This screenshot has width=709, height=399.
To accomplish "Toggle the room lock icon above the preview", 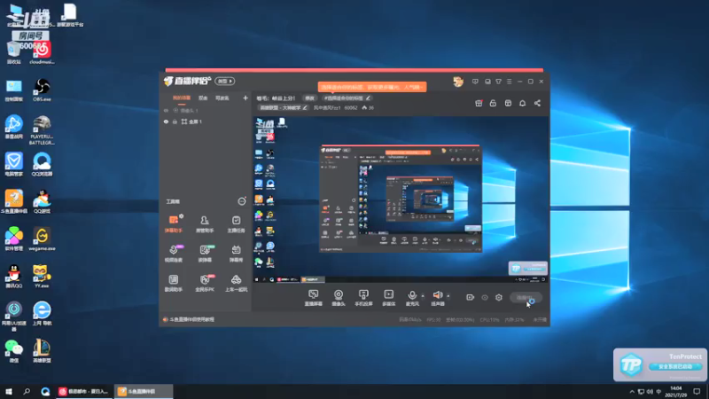I will click(493, 103).
